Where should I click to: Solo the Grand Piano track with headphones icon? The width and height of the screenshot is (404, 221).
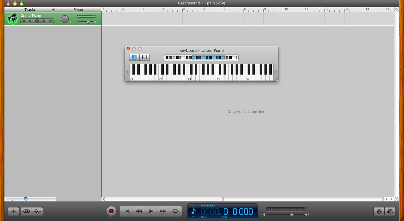coord(37,21)
